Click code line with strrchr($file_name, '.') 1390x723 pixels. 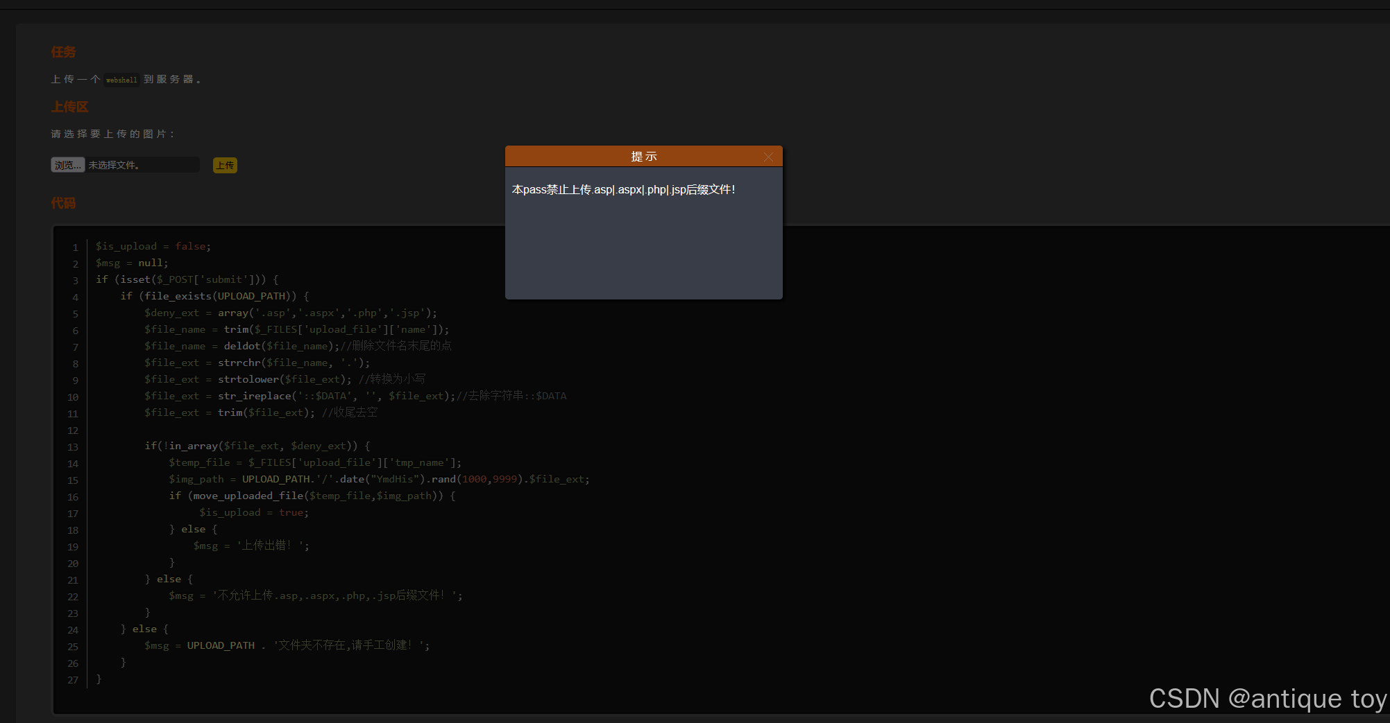(x=257, y=363)
